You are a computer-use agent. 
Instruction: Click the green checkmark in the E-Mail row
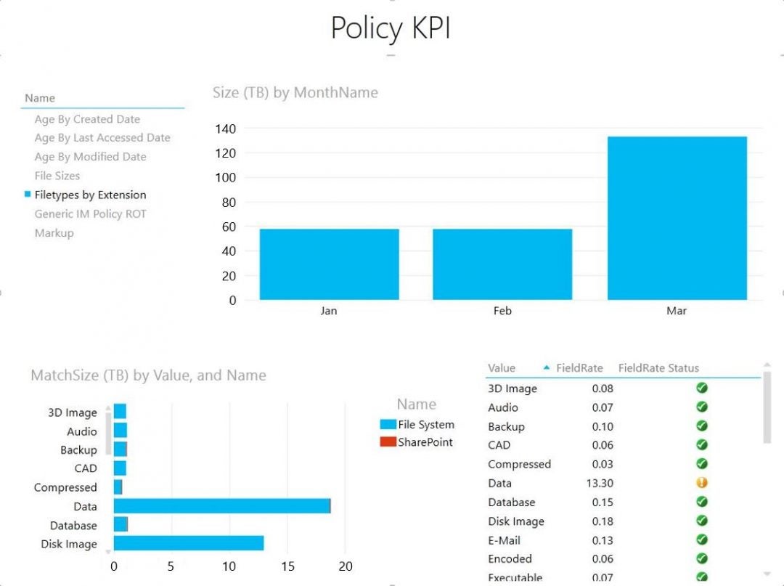[x=701, y=540]
